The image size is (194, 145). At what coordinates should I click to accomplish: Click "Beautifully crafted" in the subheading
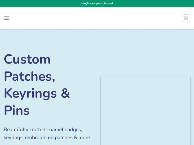coord(24,130)
